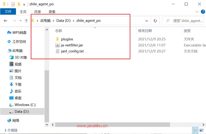The image size is (206, 134).
Task: Expand the address bar history dropdown
Action: click(147, 21)
